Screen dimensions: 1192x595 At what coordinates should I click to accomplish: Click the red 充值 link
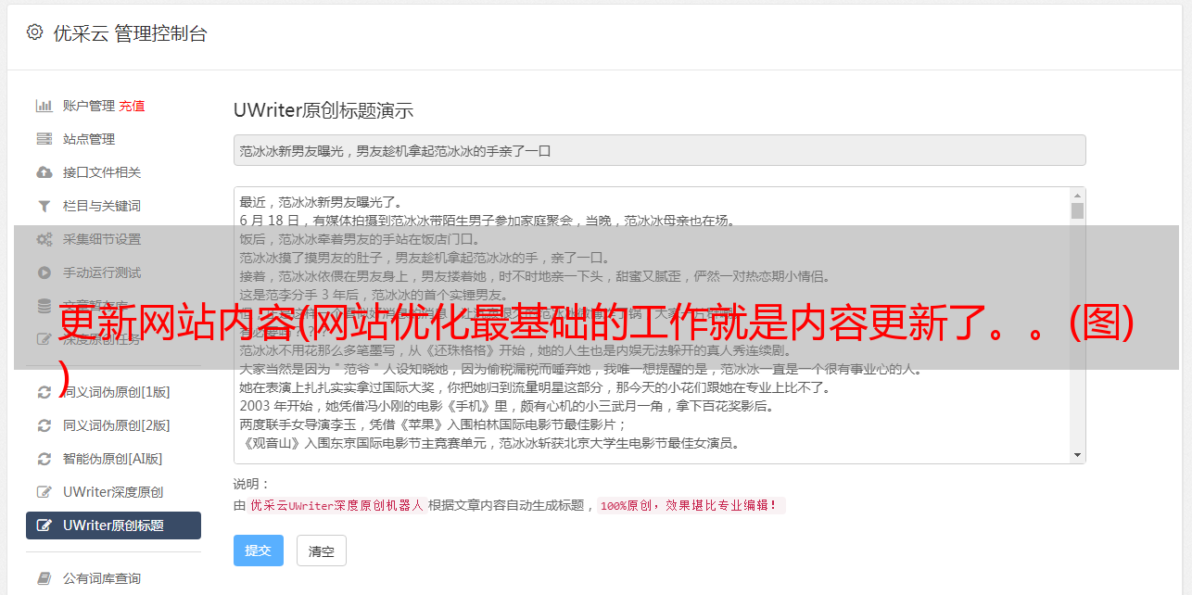click(132, 106)
